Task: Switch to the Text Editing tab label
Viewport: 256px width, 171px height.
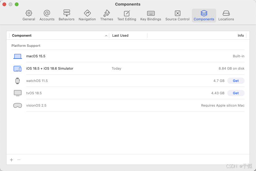Action: (127, 19)
